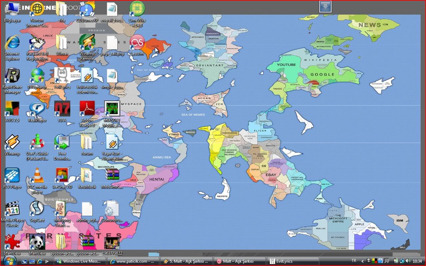The width and height of the screenshot is (426, 266).
Task: Launch FLV Player shortcut
Action: click(12, 179)
